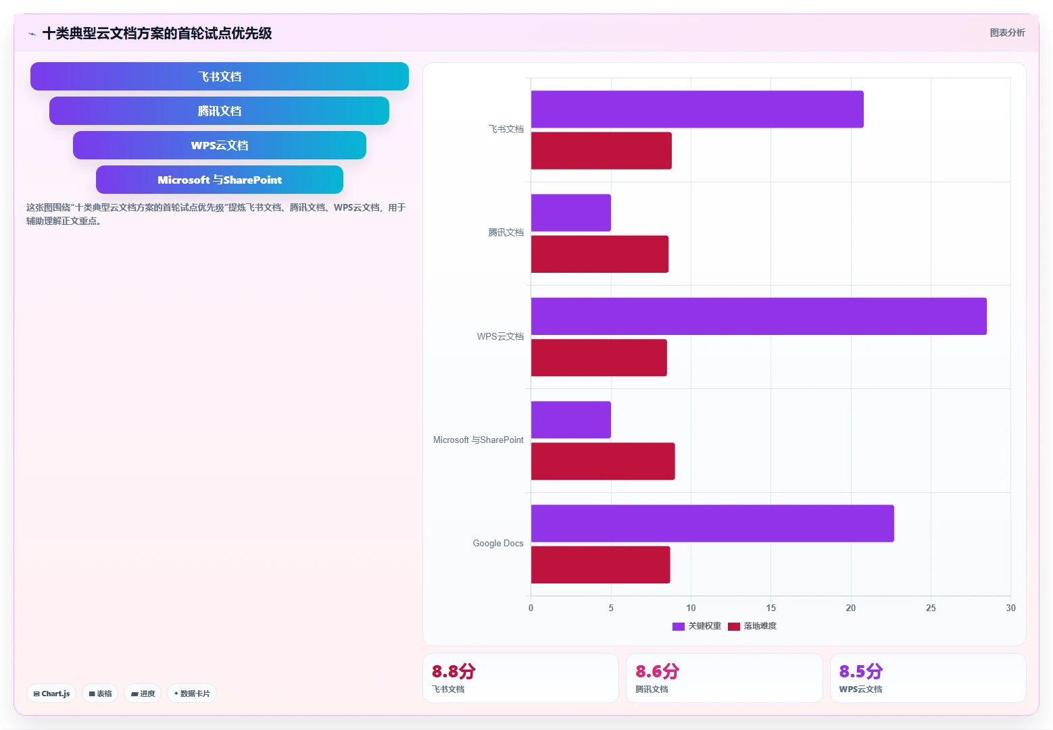Click the purple 关键权重 bar for WPS云文档
Viewport: 1053px width, 730px height.
pos(759,316)
